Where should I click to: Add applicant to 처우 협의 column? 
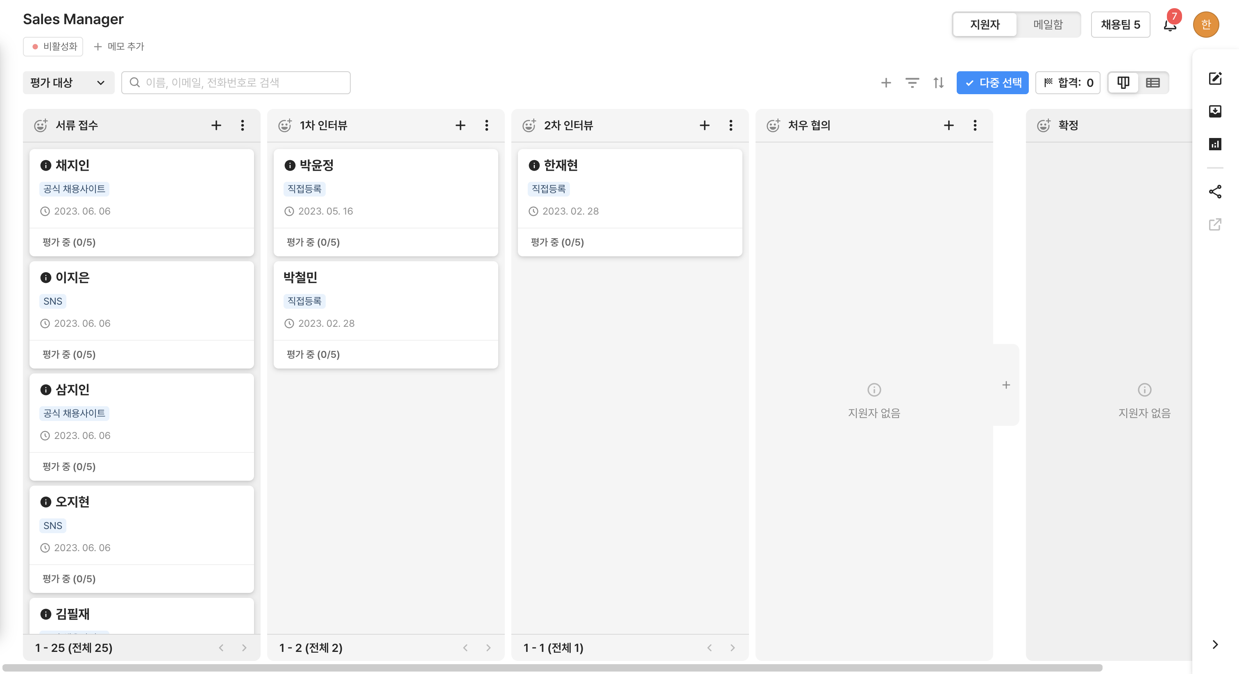[949, 125]
